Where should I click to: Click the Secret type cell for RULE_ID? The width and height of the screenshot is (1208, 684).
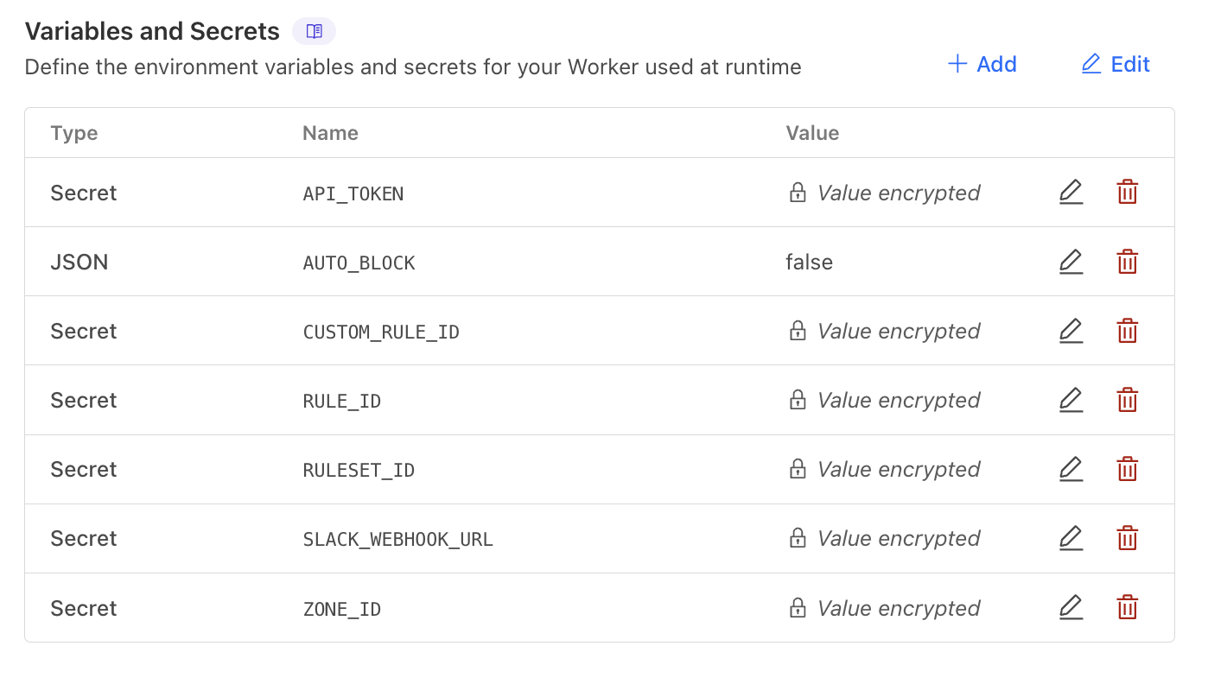pos(84,400)
